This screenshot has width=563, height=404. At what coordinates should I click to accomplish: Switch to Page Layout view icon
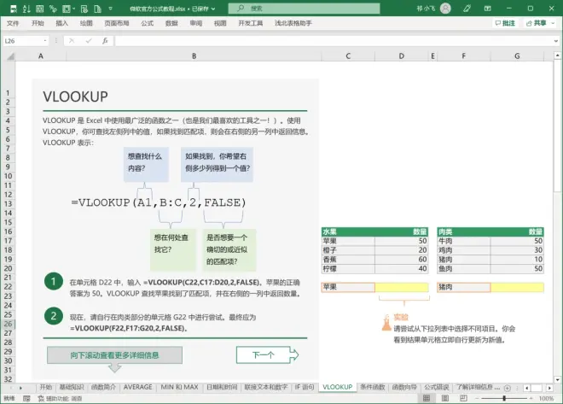(x=445, y=398)
